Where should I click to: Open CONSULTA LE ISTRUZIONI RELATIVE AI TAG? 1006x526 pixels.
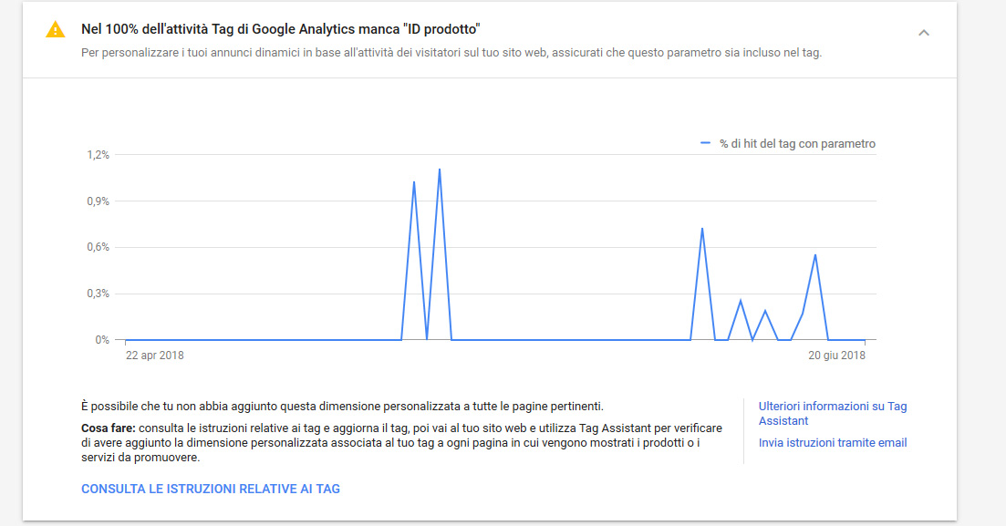point(211,489)
